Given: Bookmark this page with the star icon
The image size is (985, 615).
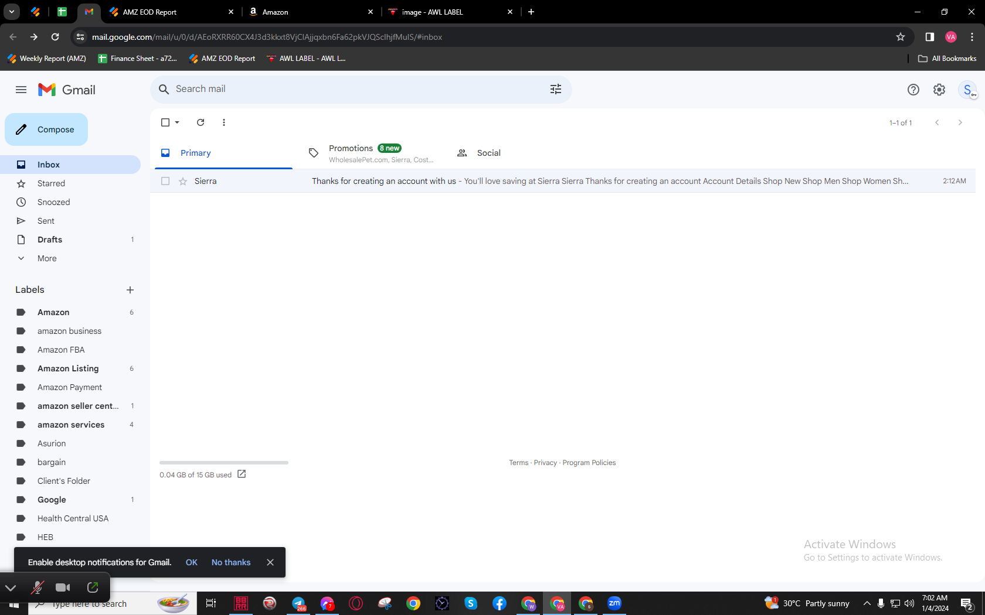Looking at the screenshot, I should (901, 37).
